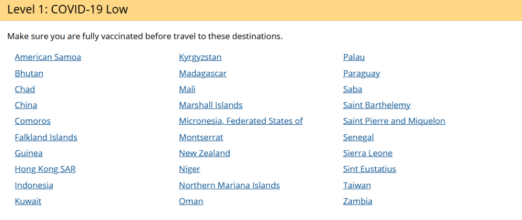Open the American Samoa link
Image resolution: width=522 pixels, height=220 pixels.
(x=48, y=57)
